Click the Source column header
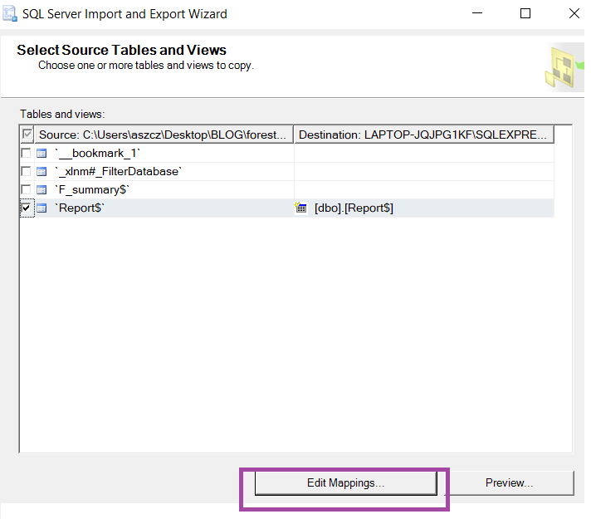591x519 pixels. tap(164, 135)
